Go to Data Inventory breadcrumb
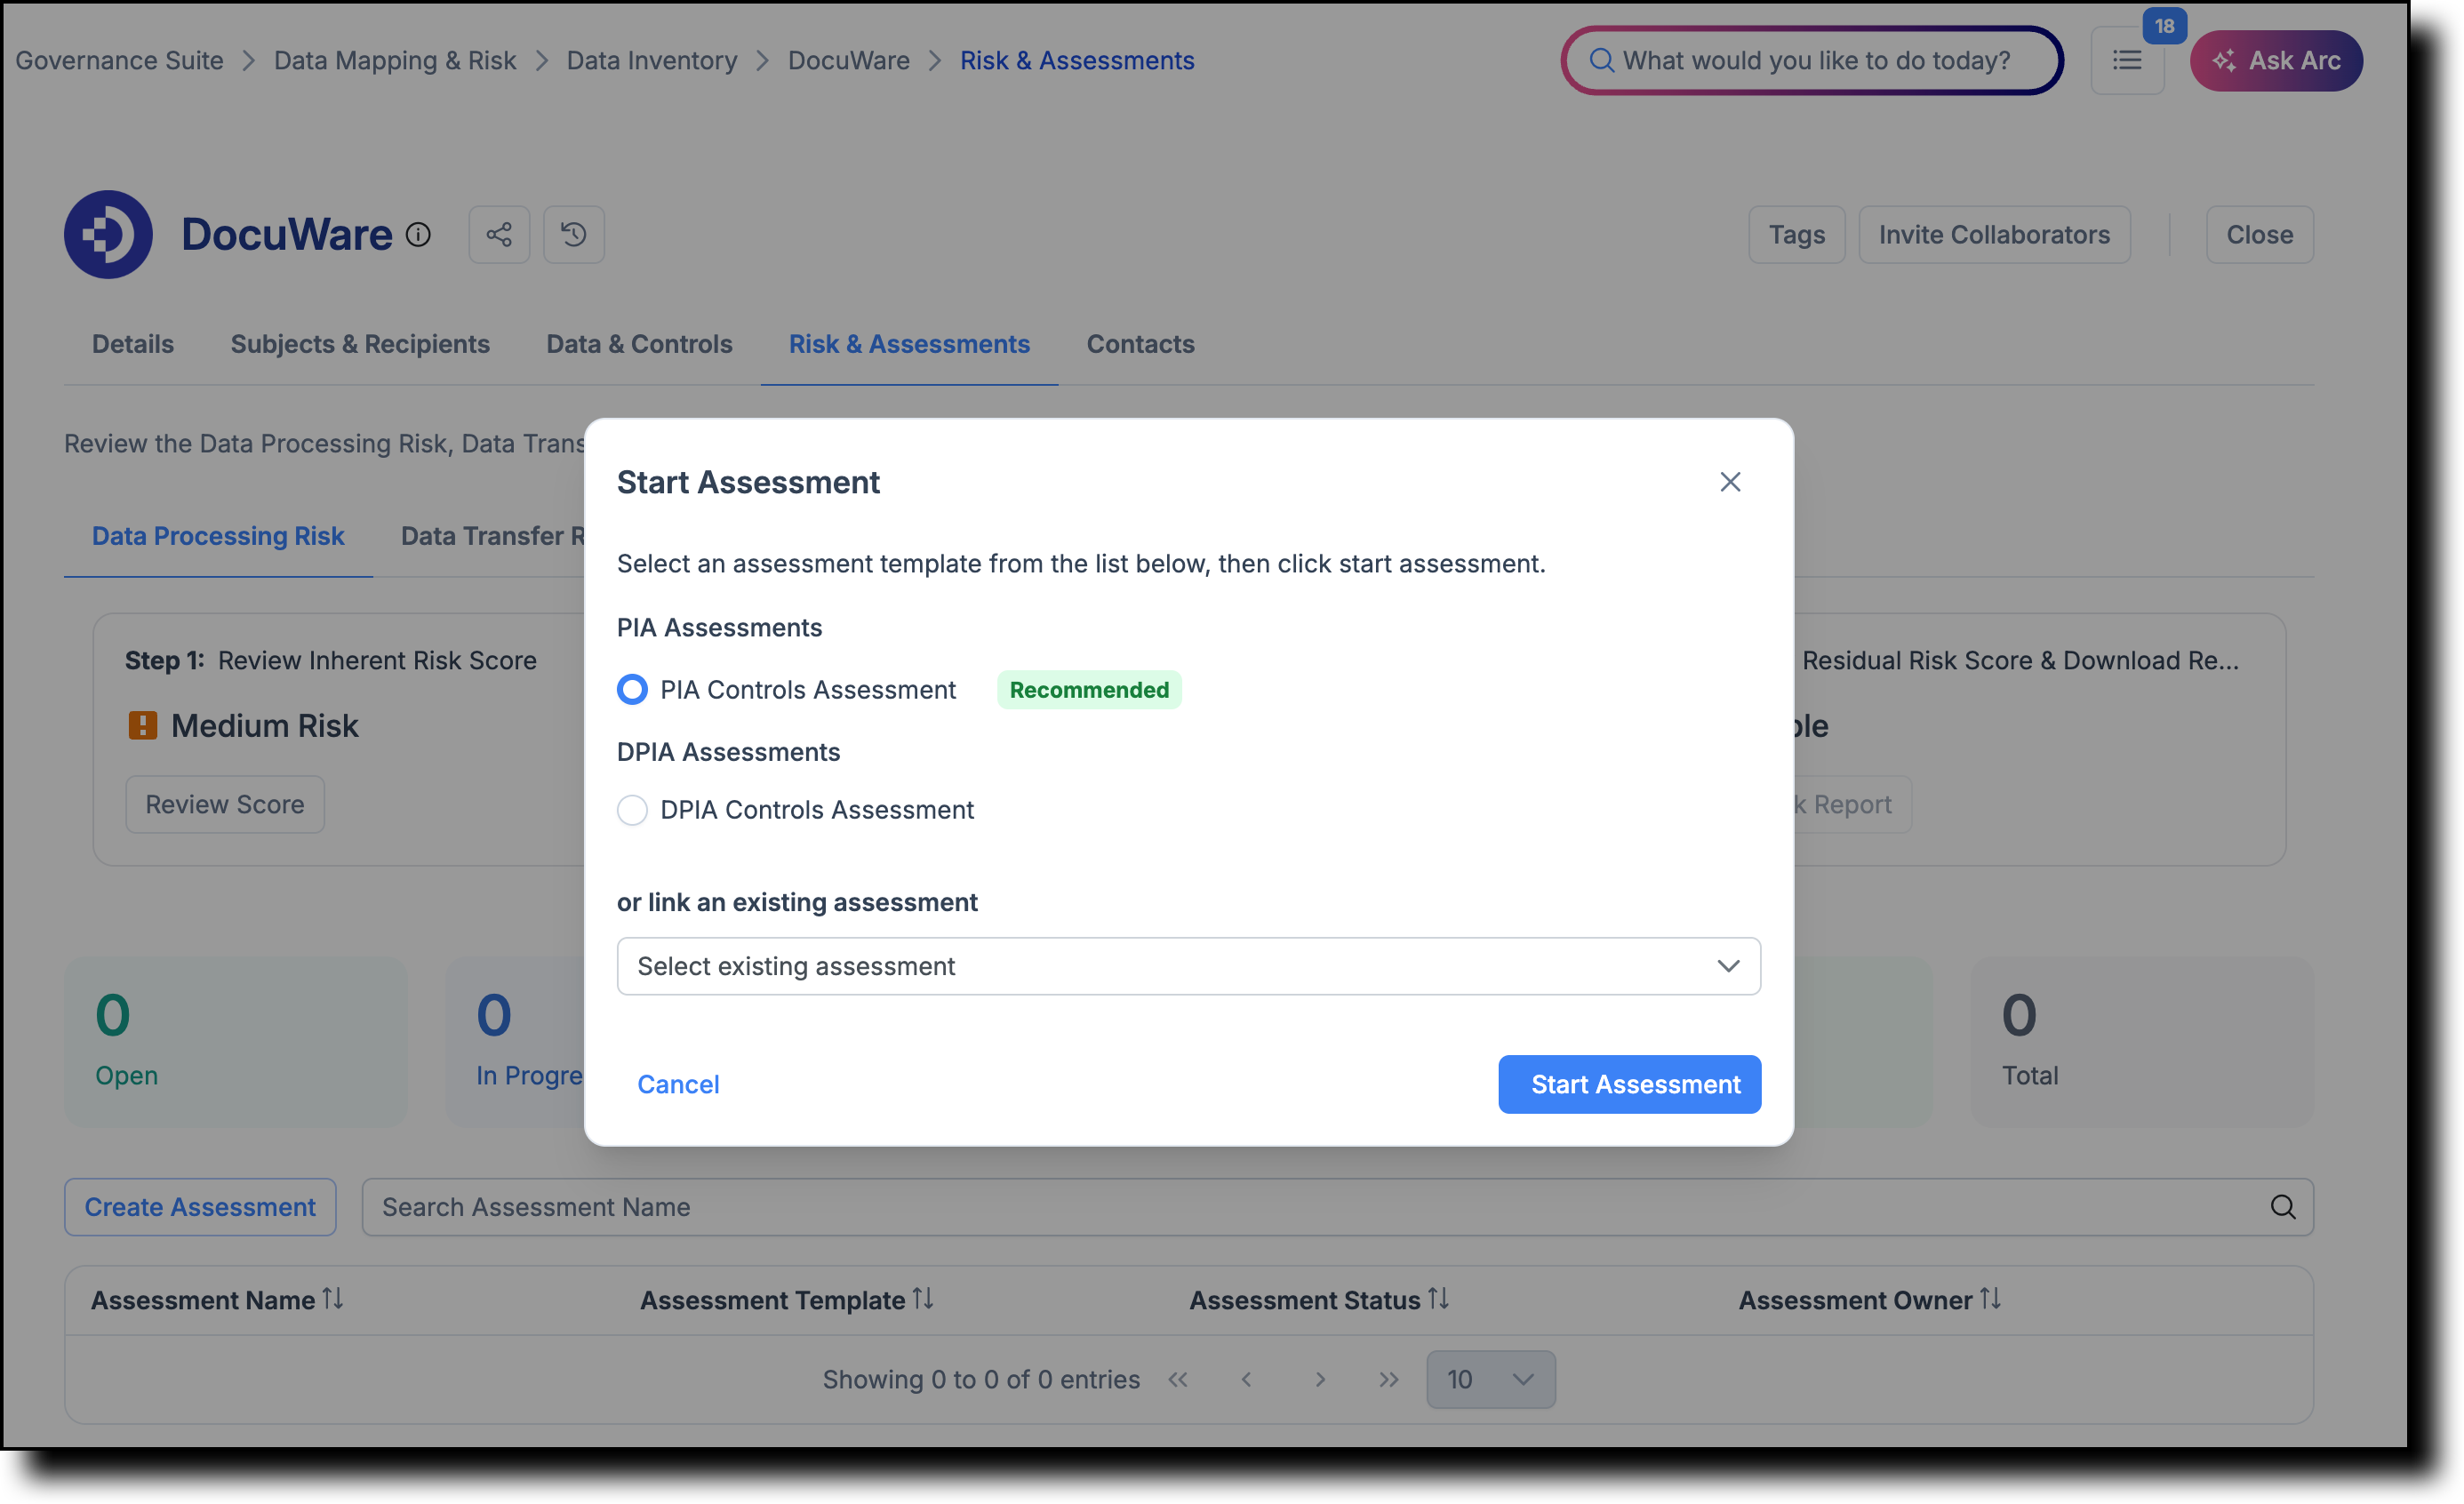The height and width of the screenshot is (1504, 2464). (652, 61)
